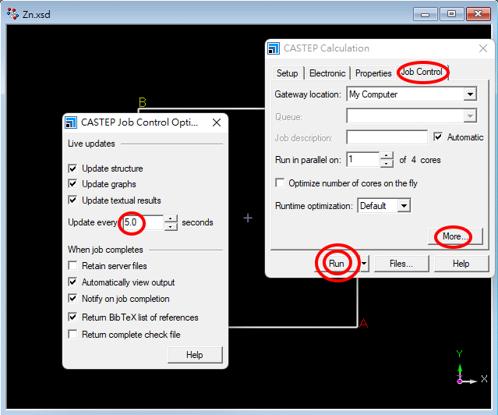Screen dimensions: 498x415
Task: Close the CASTEP Job Control Options dialog
Action: click(217, 122)
